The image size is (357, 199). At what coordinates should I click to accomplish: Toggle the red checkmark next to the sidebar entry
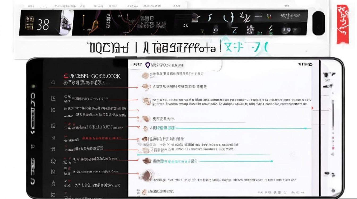click(x=138, y=127)
